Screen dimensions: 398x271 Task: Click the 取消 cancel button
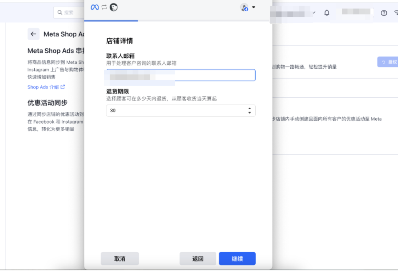[x=120, y=259]
